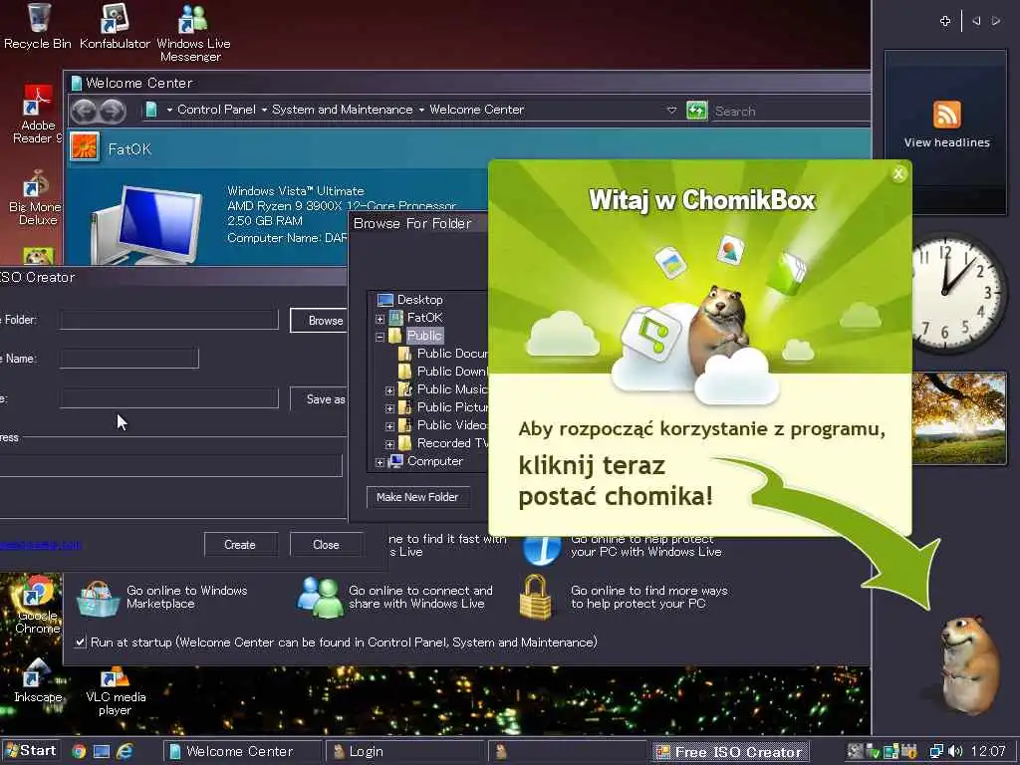Expand Public Music folder node

pos(389,390)
